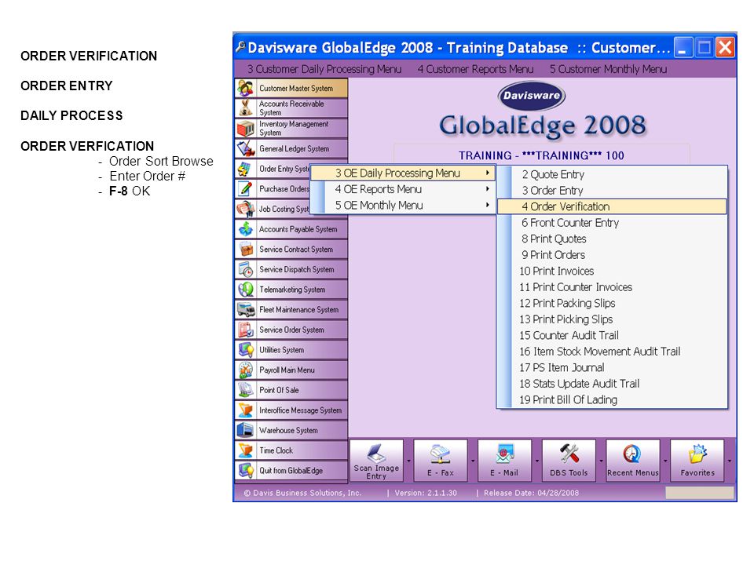The width and height of the screenshot is (754, 565).
Task: Open the Accounts Payable System icon
Action: tap(246, 229)
